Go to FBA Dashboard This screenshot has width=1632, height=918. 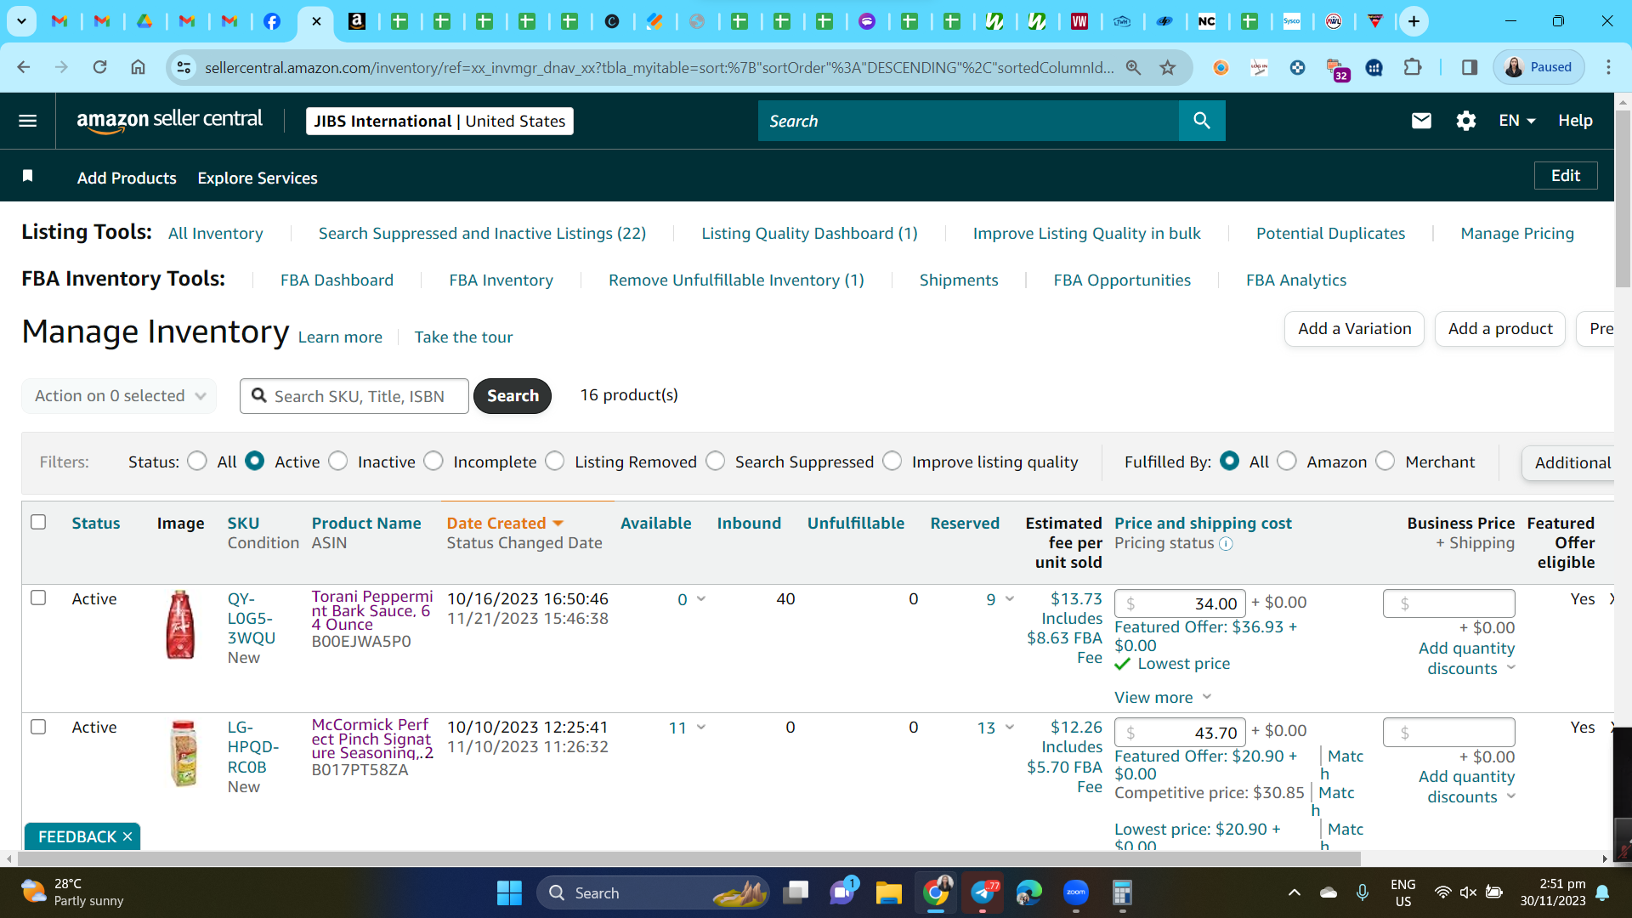[337, 280]
